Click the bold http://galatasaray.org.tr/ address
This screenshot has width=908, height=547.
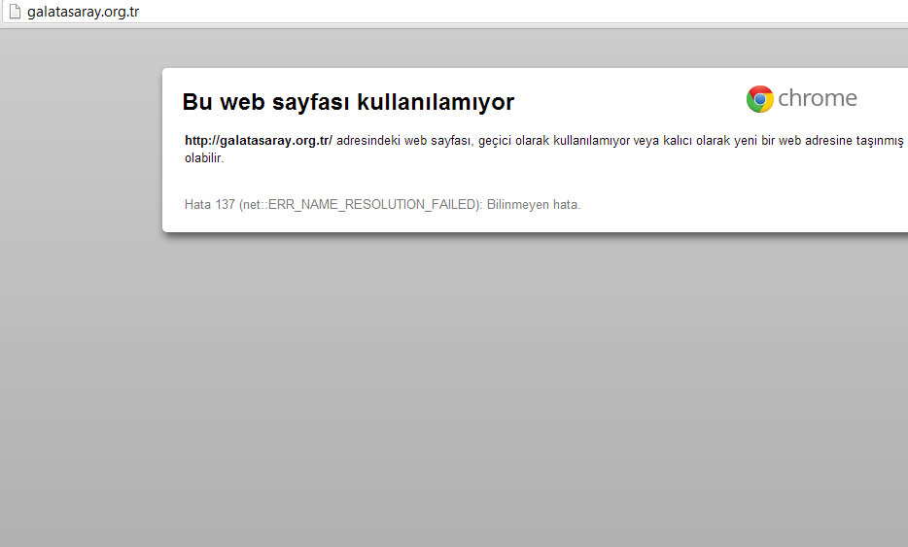tap(258, 141)
